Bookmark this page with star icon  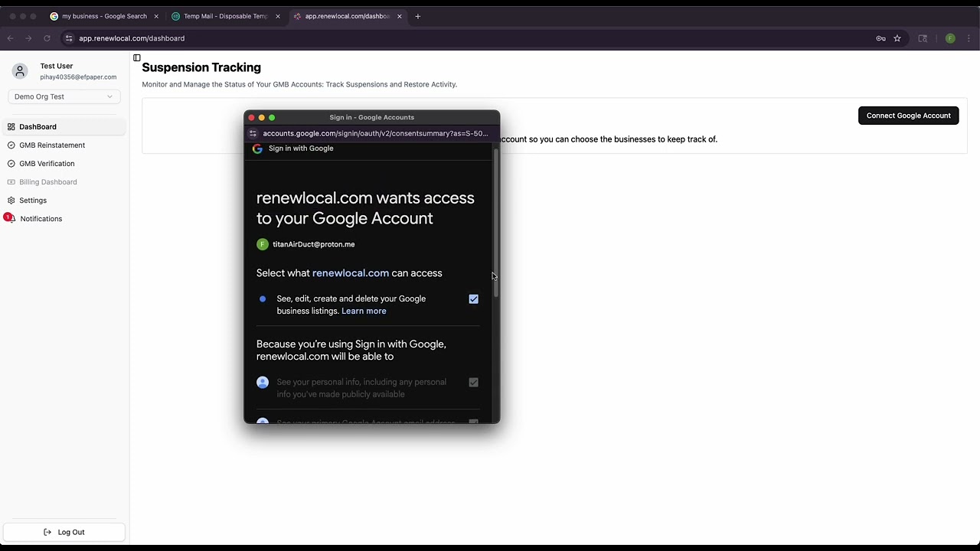[x=897, y=38]
